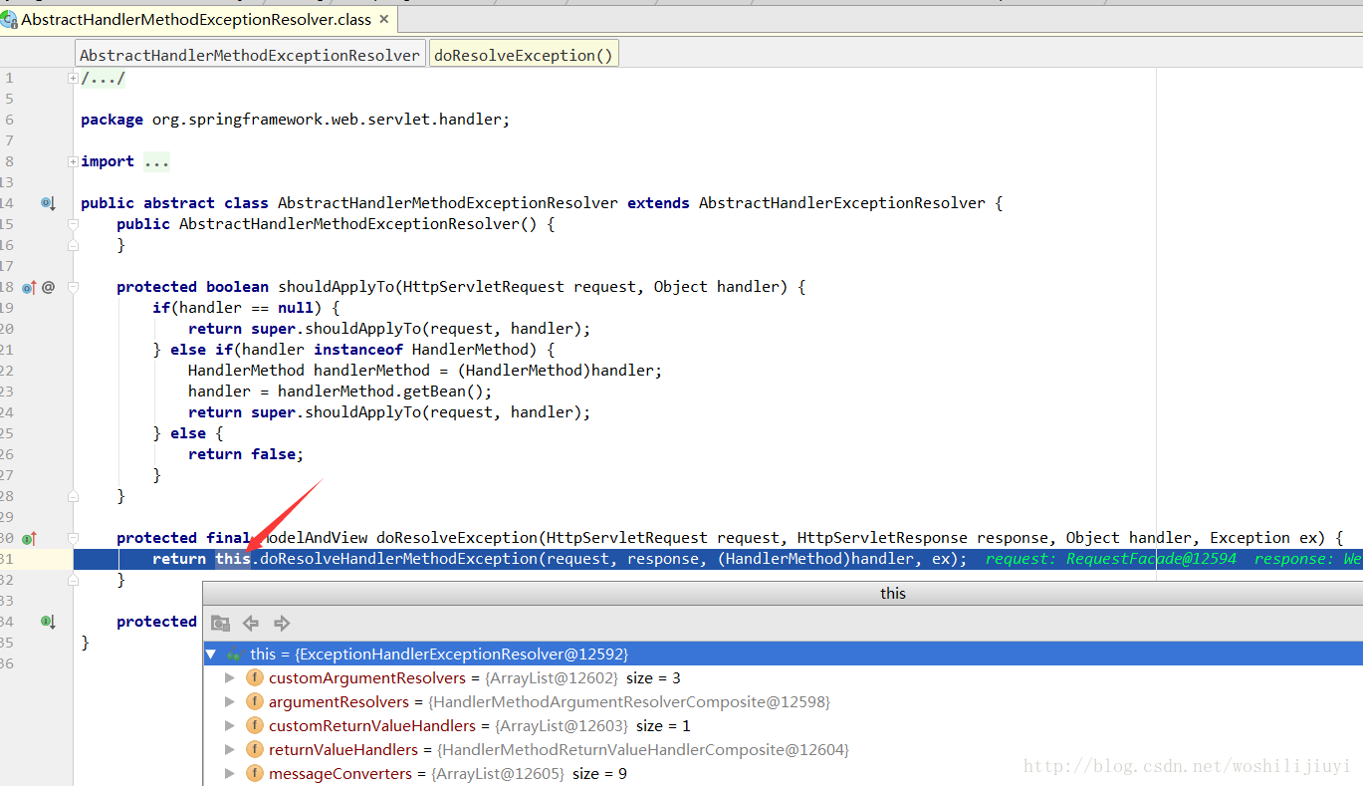
Task: Collapse the shouldApplyTo method fold marker
Action: point(73,287)
